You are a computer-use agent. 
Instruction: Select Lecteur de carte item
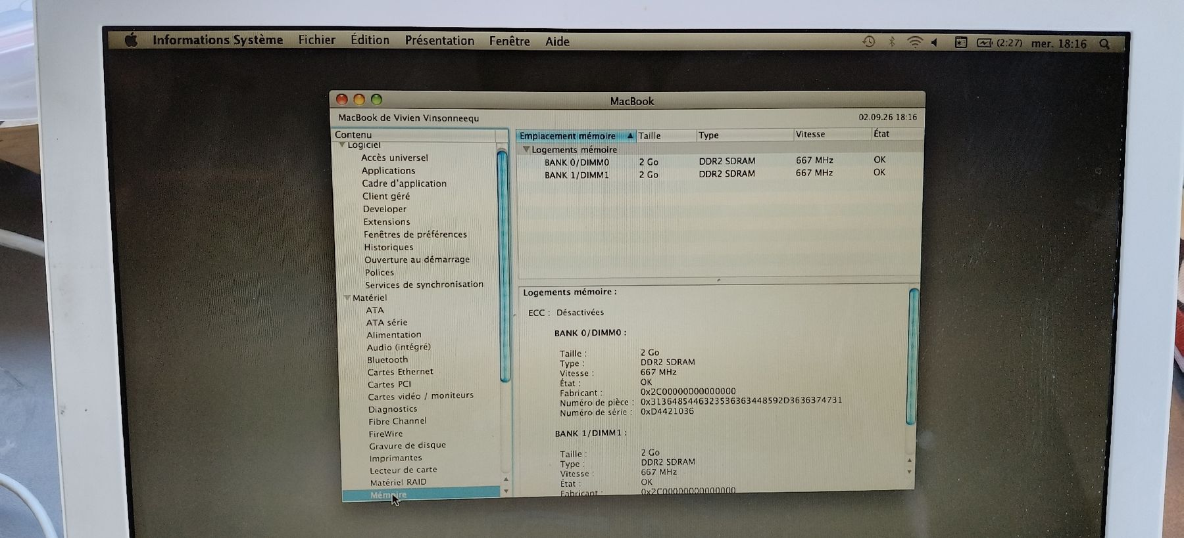[x=403, y=470]
